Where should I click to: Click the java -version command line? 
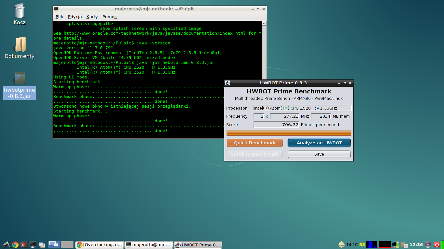(x=112, y=43)
